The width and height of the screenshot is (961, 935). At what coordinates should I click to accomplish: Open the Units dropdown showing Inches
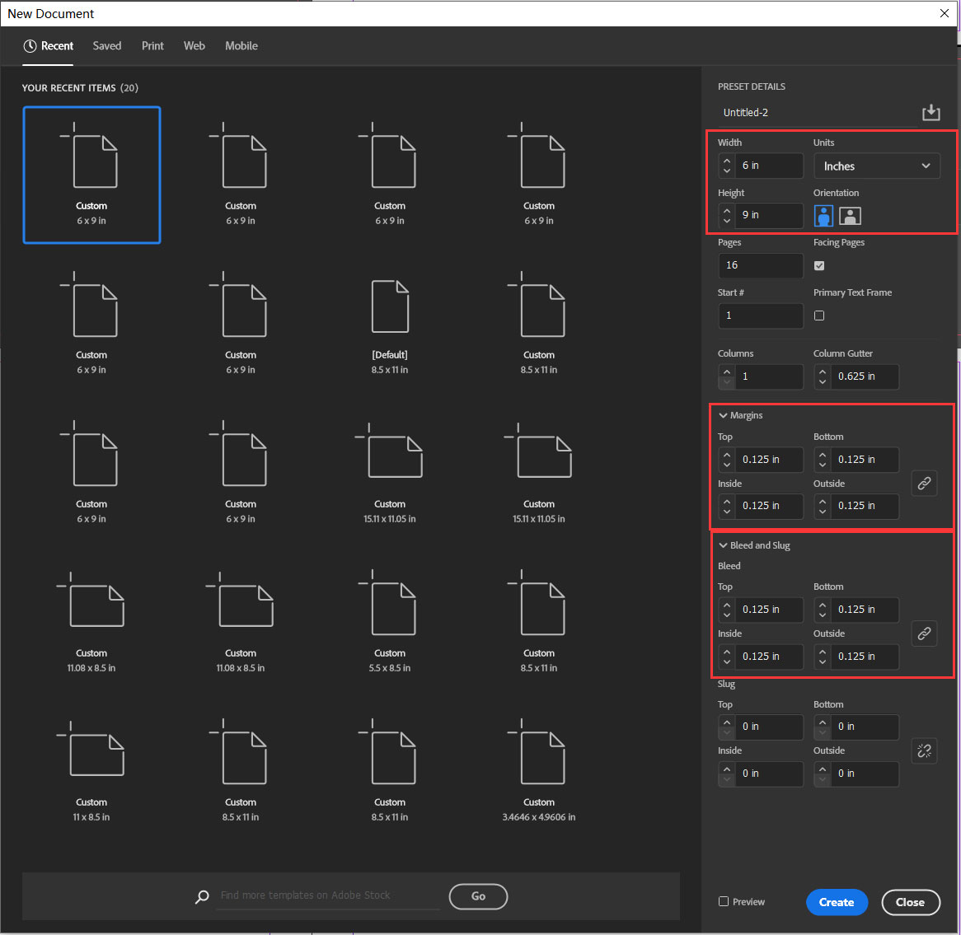876,166
